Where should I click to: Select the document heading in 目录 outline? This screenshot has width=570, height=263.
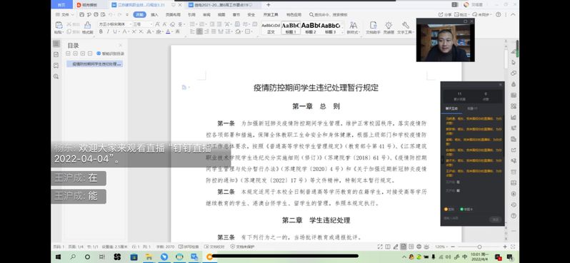94,64
